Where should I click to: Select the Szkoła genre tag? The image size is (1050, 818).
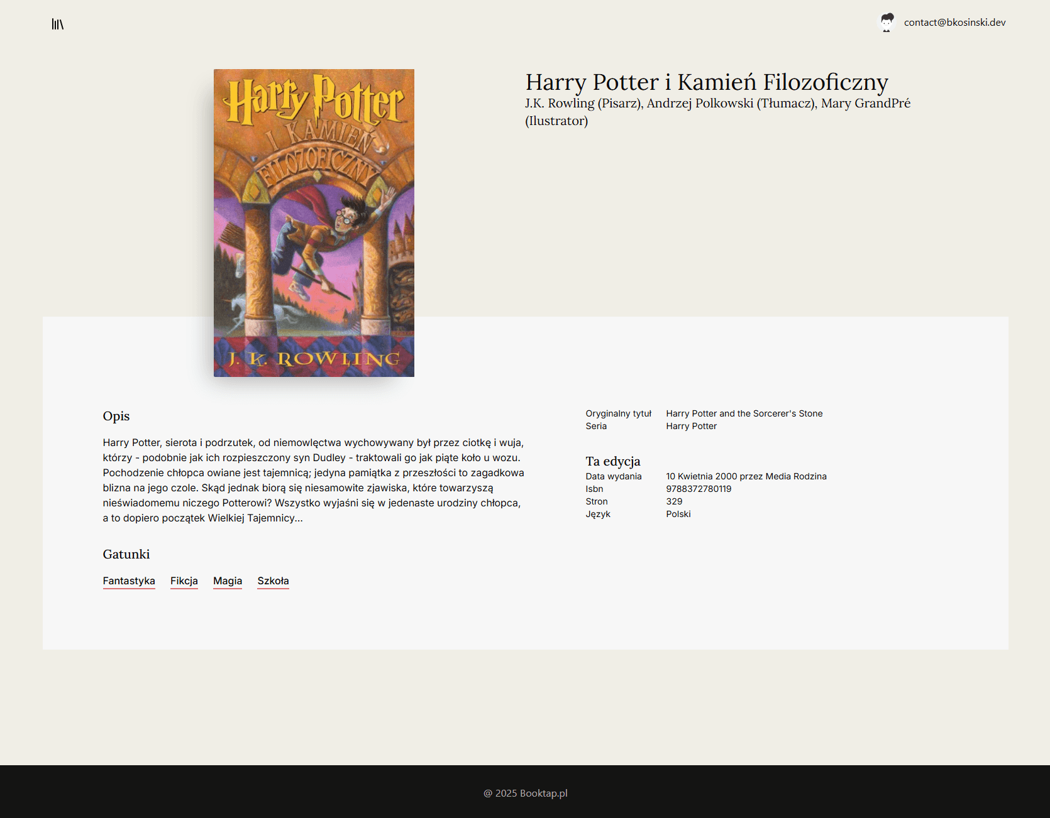273,581
